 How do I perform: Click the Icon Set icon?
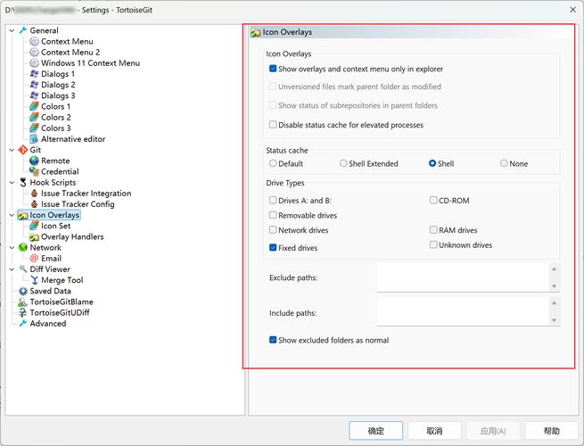(34, 226)
